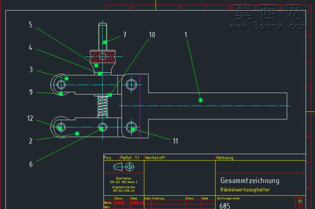The height and width of the screenshot is (209, 315).
Task: Pick the green grip at leader 7 on the shaft
Action: coord(104,42)
